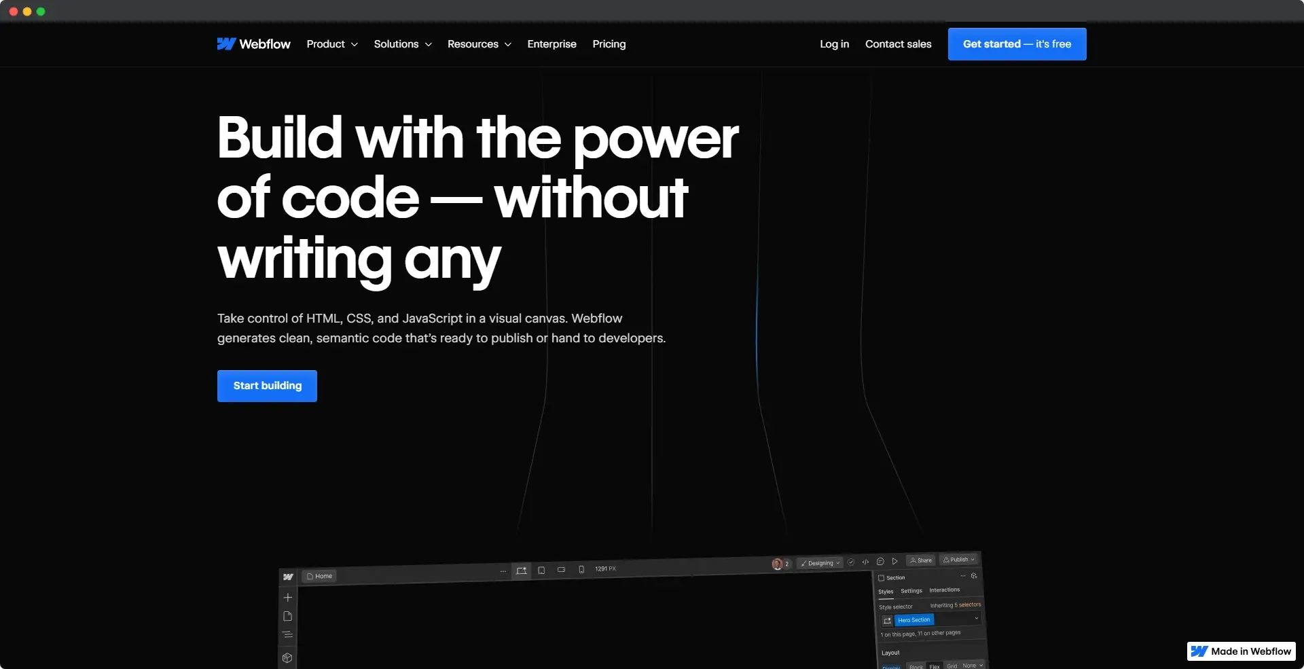
Task: Open the Pages panel icon in designer sidebar
Action: (288, 617)
